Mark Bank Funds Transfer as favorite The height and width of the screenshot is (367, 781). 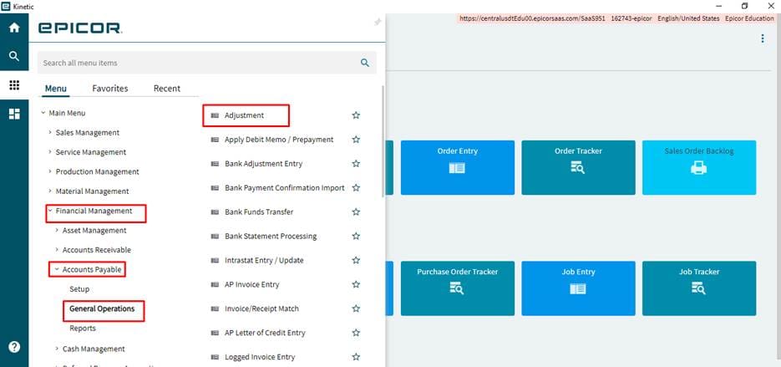pyautogui.click(x=356, y=212)
